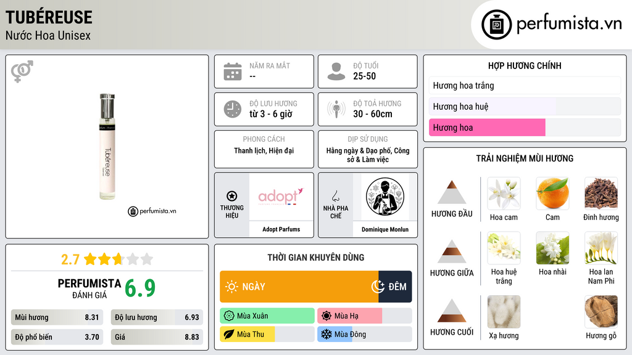Click the sillage value 30 - 60cm
632x355 pixels.
point(373,114)
